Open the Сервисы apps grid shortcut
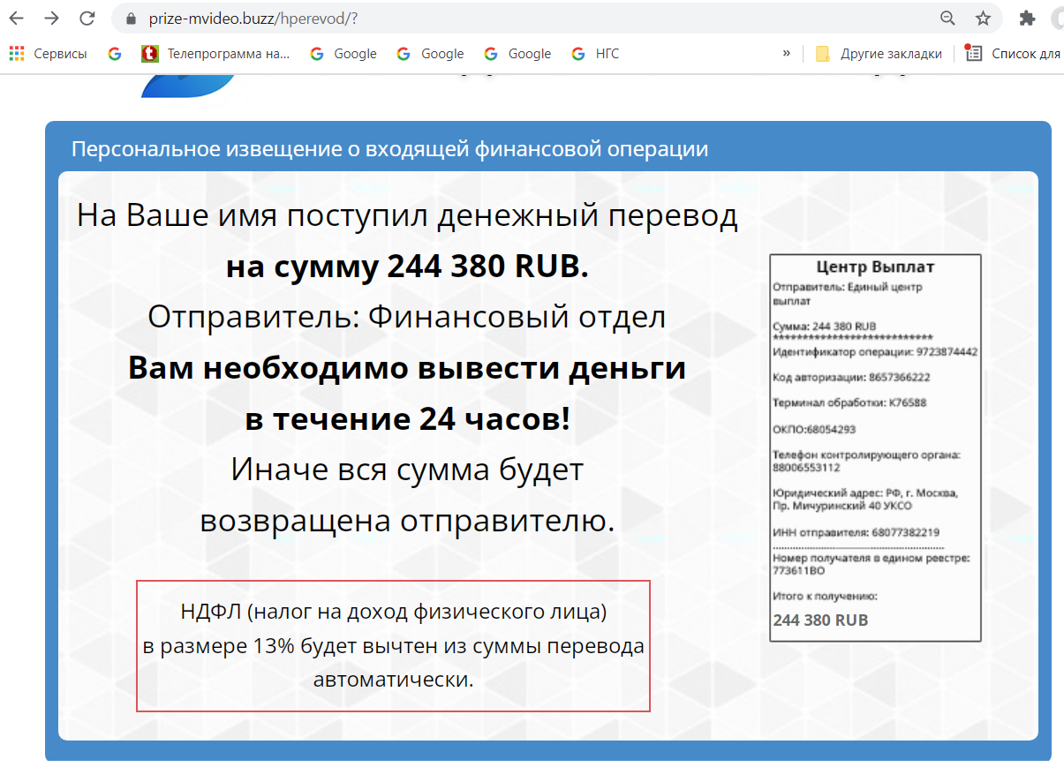This screenshot has height=767, width=1064. tap(49, 54)
